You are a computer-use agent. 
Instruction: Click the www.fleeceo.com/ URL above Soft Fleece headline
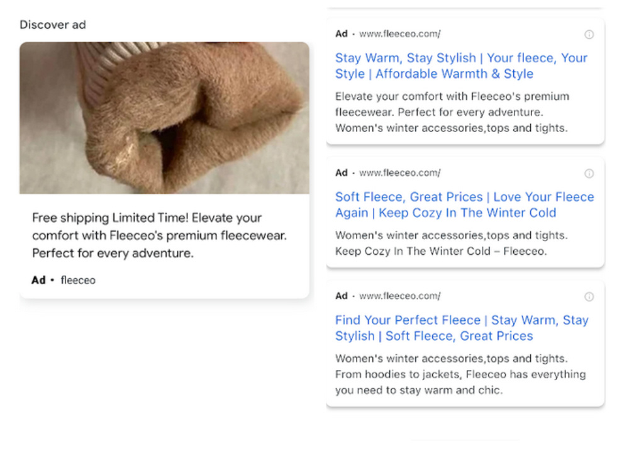[x=399, y=172]
